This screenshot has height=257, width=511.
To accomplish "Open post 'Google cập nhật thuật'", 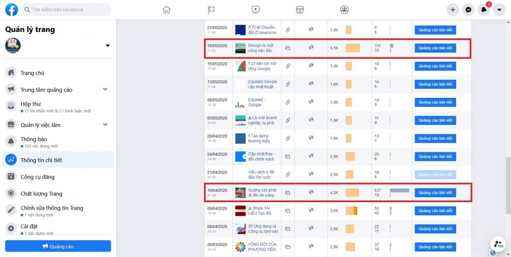I will point(262,84).
